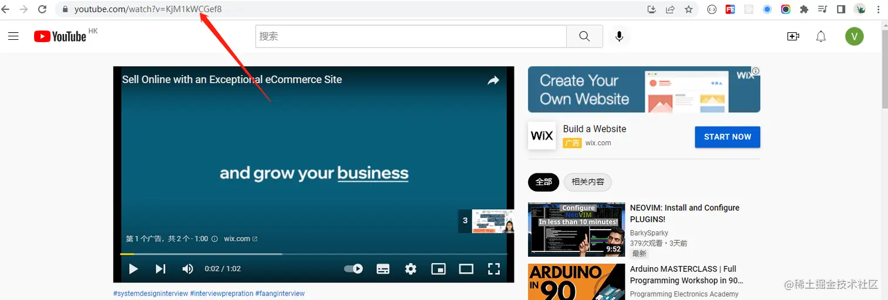The width and height of the screenshot is (888, 300).
Task: Click the browser back arrow
Action: pos(6,9)
